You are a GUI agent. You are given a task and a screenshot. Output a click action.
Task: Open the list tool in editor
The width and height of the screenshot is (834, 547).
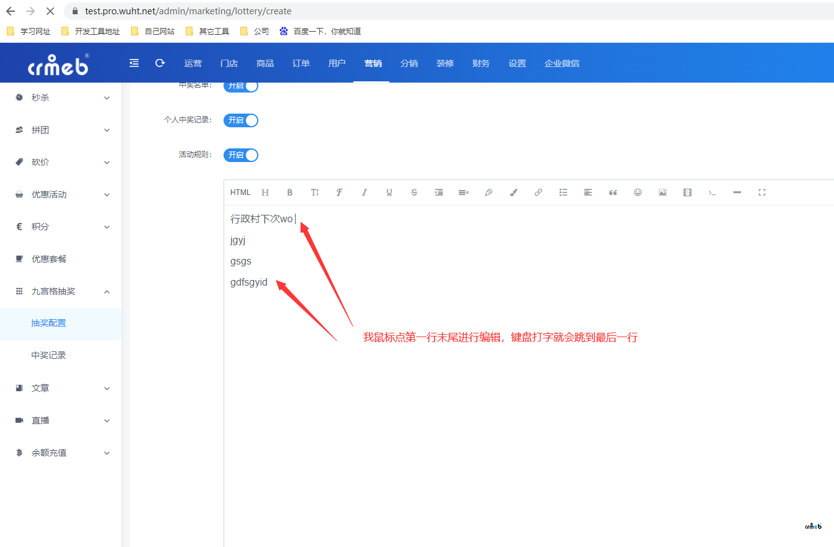(x=563, y=192)
